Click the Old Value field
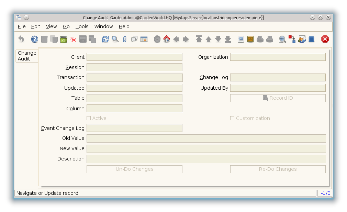 tap(206, 138)
